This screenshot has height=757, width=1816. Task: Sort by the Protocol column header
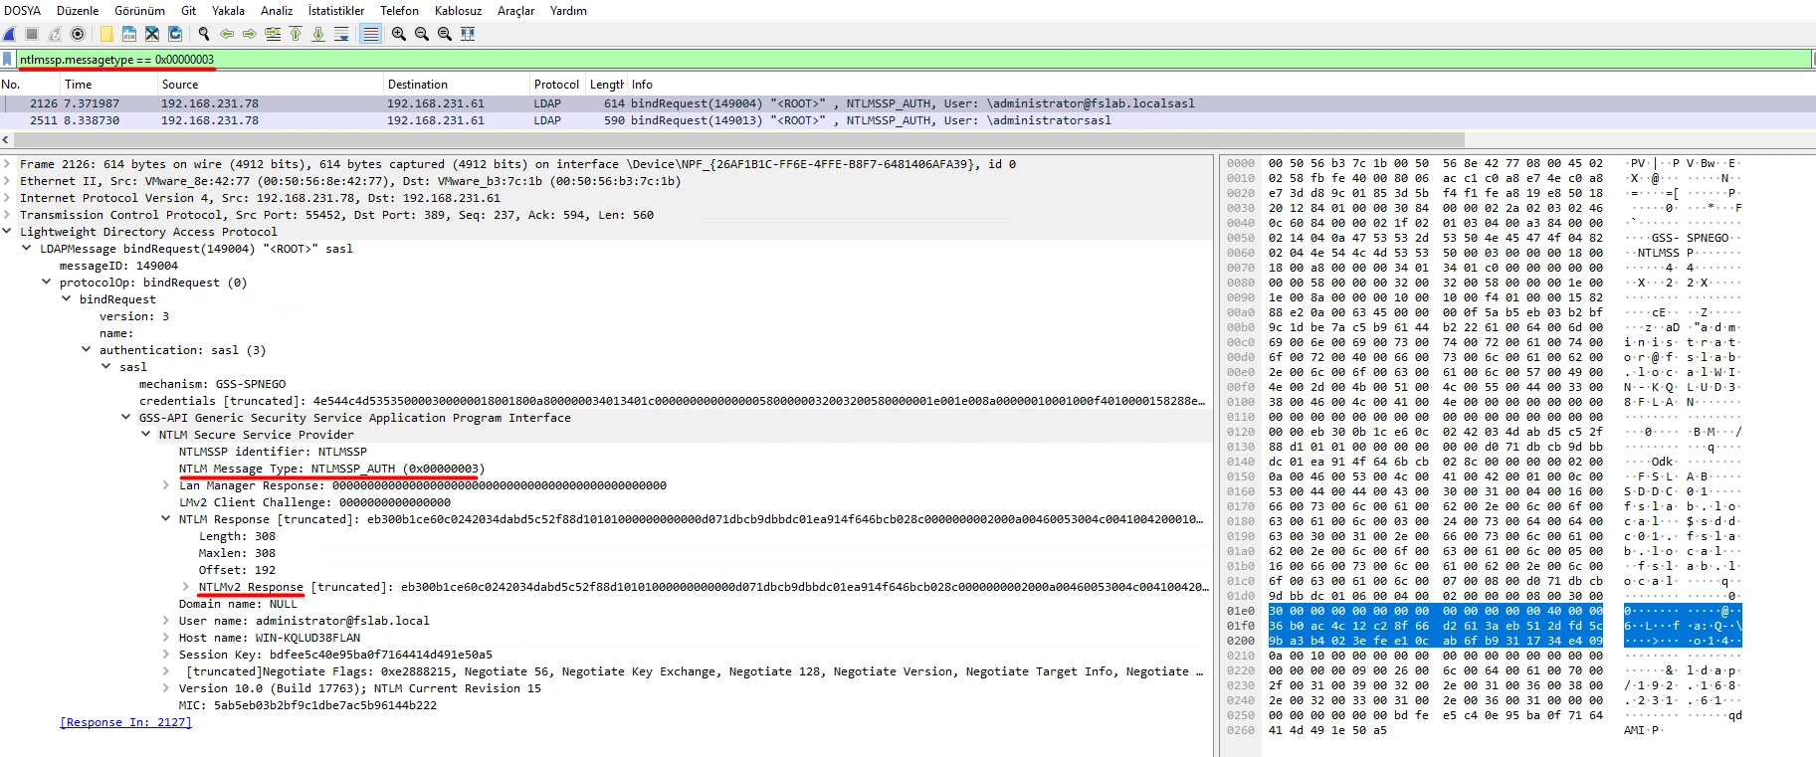coord(557,85)
